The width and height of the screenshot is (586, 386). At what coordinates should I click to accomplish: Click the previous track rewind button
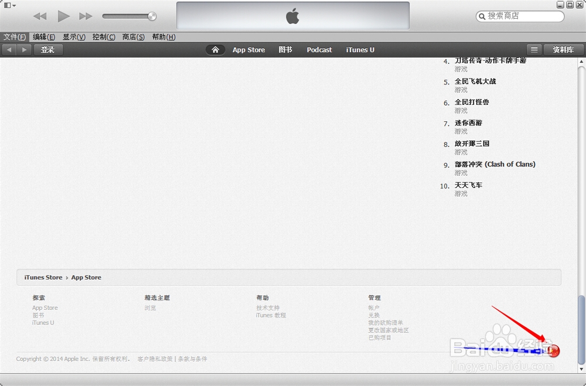[40, 16]
